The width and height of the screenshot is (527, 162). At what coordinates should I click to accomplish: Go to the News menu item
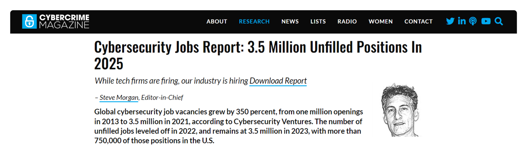click(x=290, y=22)
